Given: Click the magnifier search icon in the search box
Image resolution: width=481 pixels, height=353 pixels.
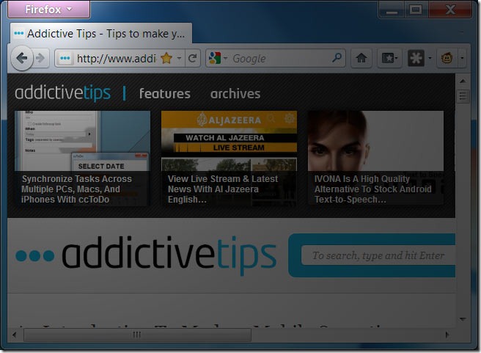Looking at the screenshot, I should pyautogui.click(x=337, y=57).
